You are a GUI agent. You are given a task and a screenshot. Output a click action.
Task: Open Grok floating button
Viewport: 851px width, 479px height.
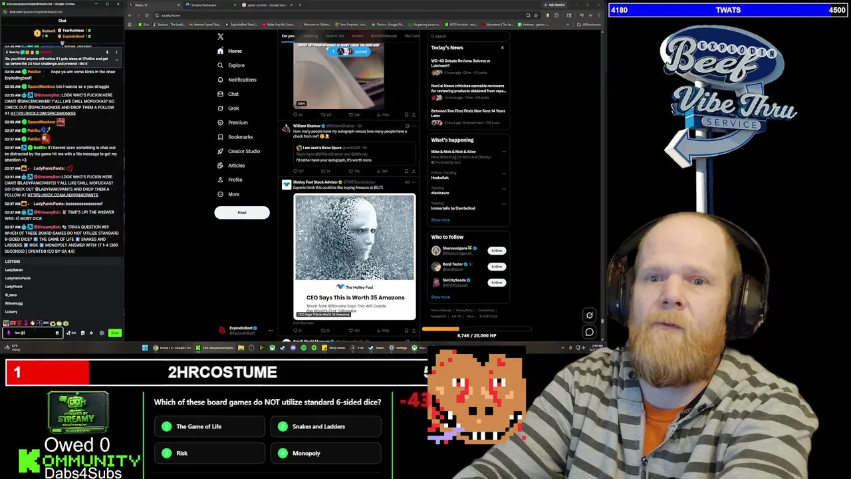click(x=589, y=315)
